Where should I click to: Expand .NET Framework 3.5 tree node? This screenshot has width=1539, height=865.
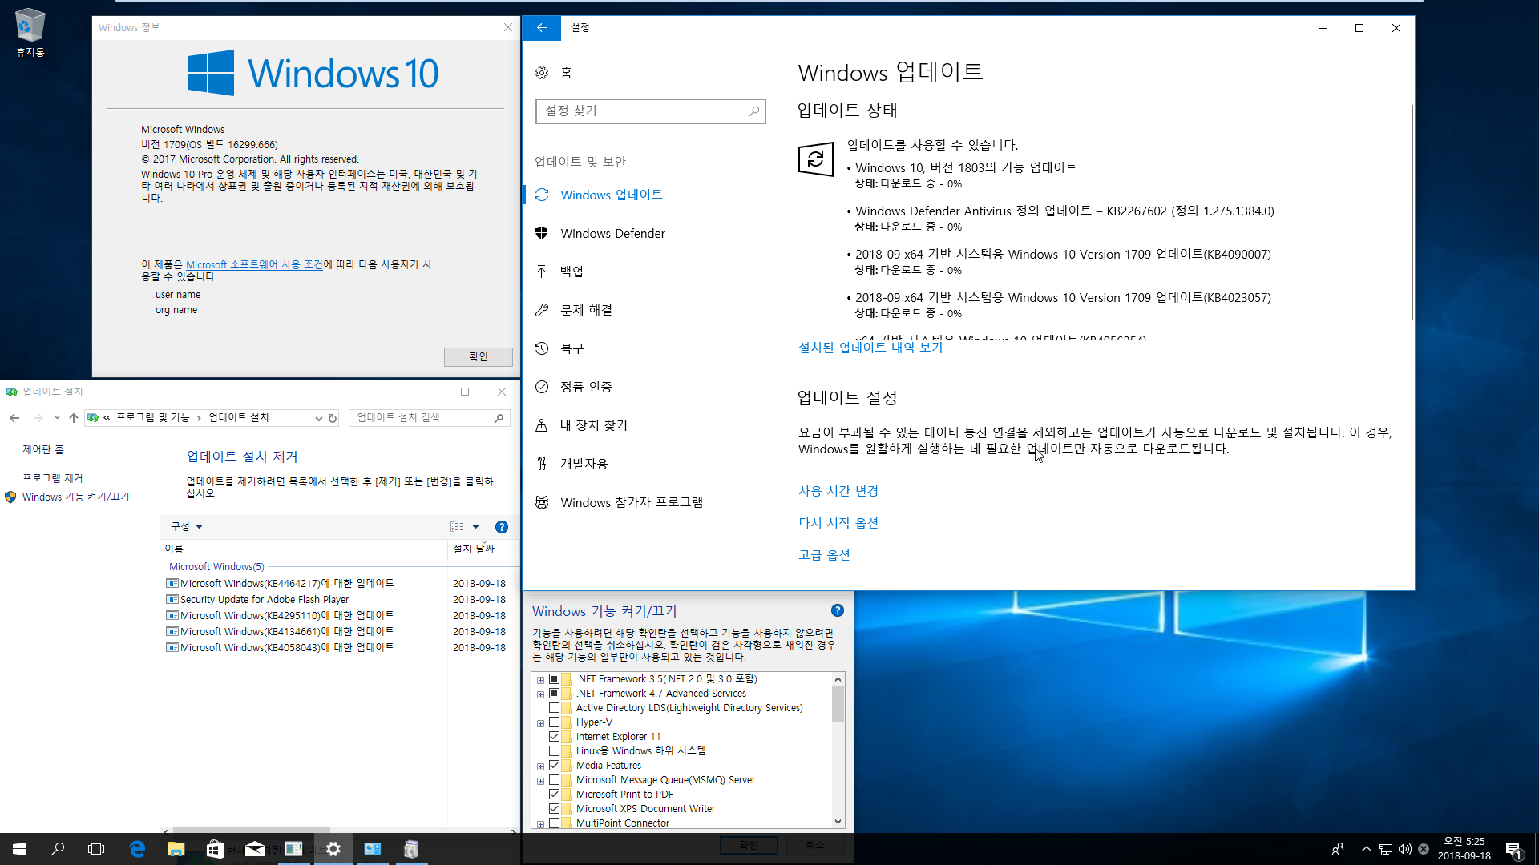pos(540,680)
